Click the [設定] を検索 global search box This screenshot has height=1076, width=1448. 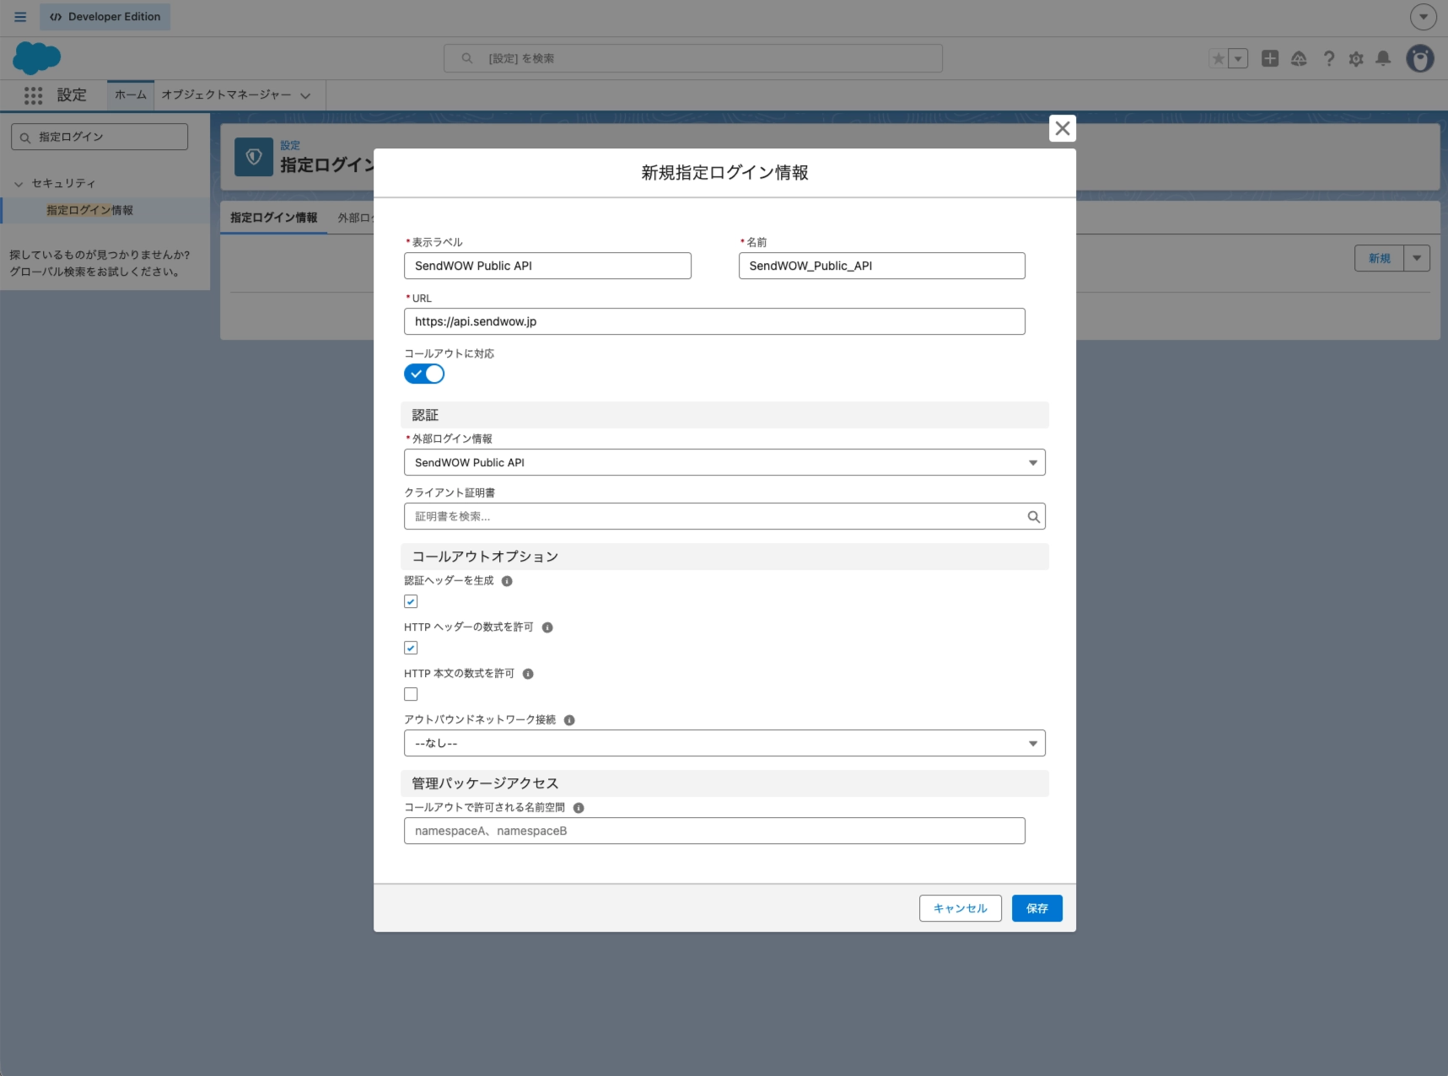[693, 58]
